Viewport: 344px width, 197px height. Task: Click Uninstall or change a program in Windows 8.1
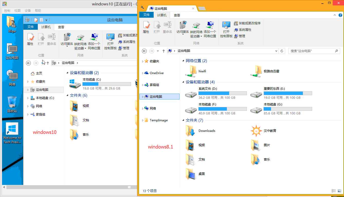pyautogui.click(x=247, y=23)
